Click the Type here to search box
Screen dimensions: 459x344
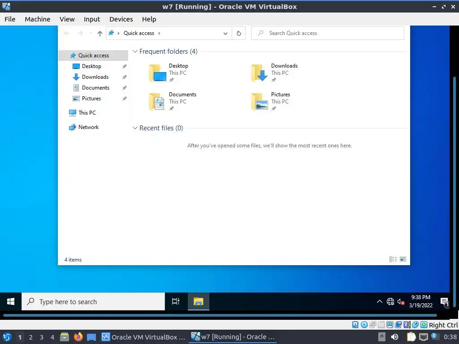(93, 301)
